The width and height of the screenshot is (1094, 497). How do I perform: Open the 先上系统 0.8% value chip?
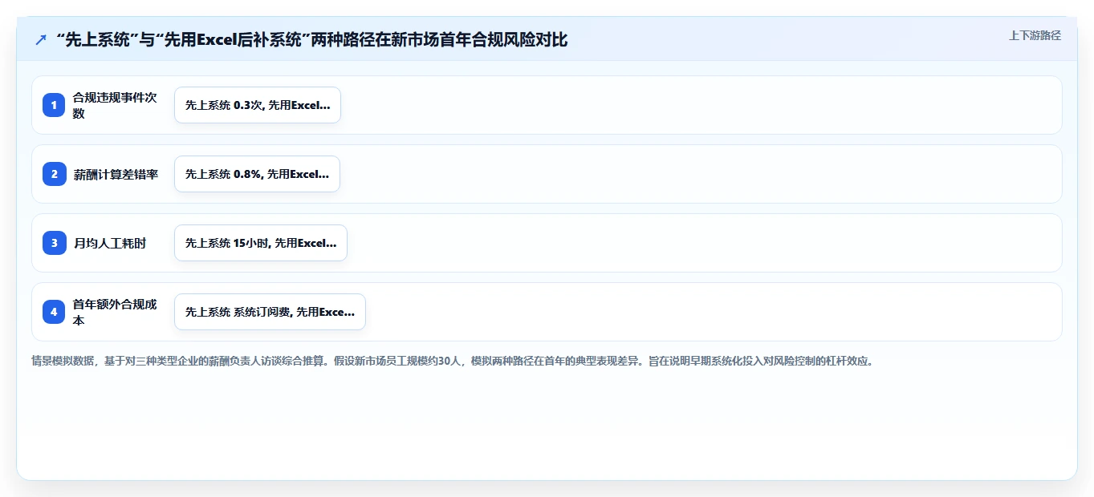(x=257, y=174)
